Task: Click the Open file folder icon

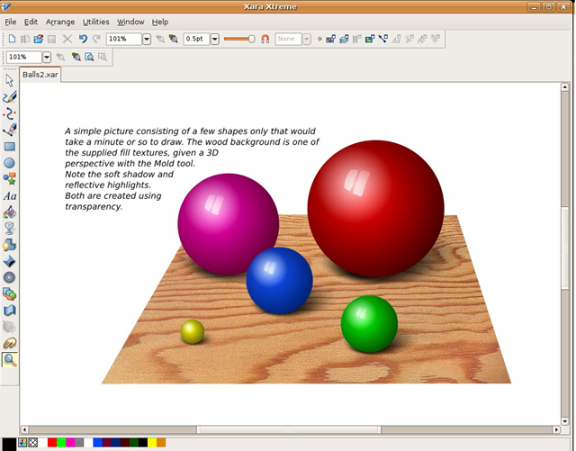Action: [38, 40]
